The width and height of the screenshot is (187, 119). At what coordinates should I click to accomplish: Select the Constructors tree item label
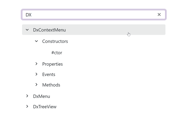click(55, 41)
